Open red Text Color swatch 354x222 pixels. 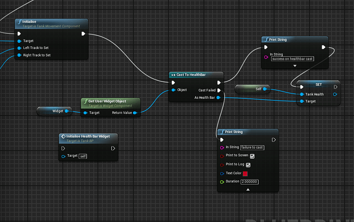[x=245, y=174]
